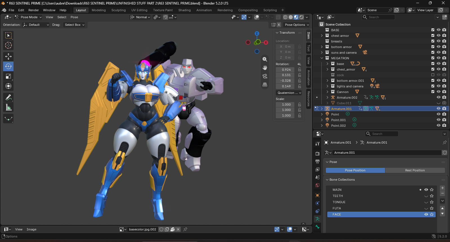The height and width of the screenshot is (242, 450).
Task: Open the Bone properties tab
Action: (317, 227)
